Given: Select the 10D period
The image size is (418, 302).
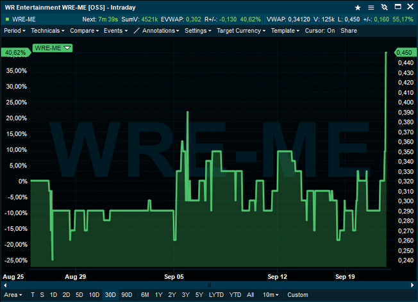Looking at the screenshot, I should [94, 295].
